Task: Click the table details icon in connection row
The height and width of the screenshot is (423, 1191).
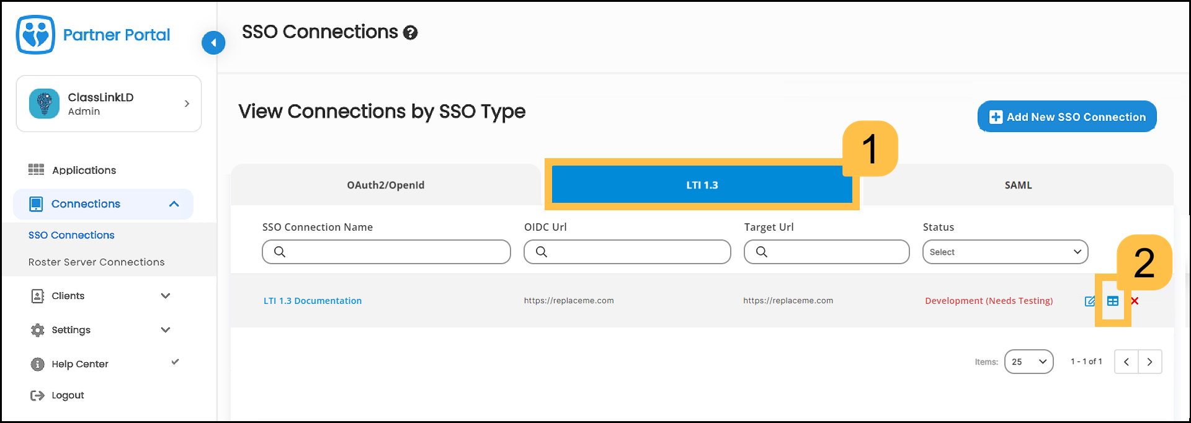Action: pos(1113,301)
